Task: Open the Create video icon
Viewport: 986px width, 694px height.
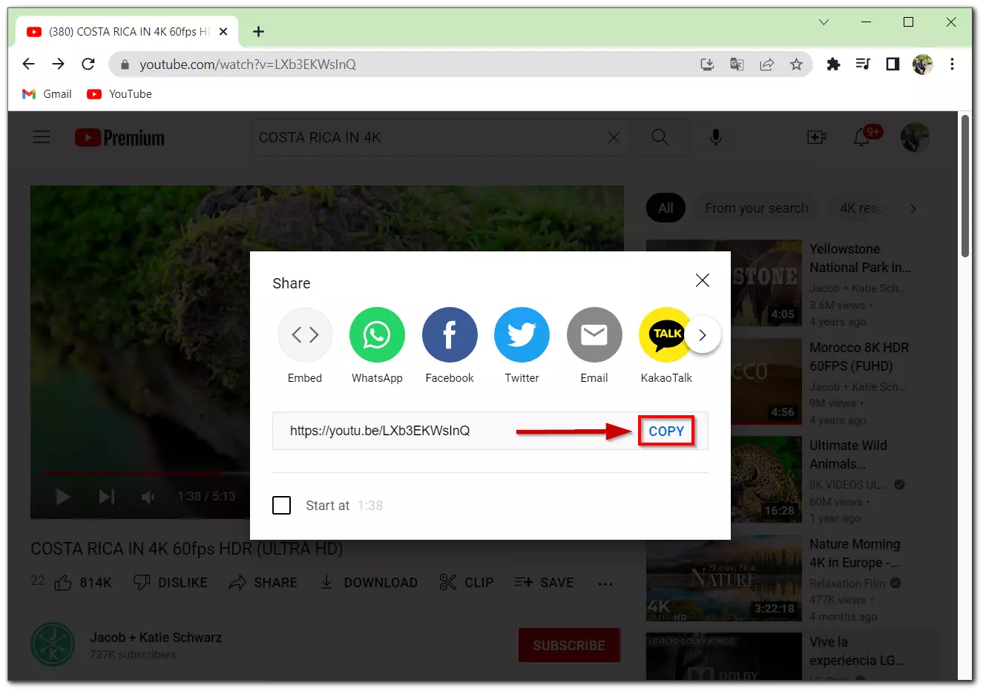Action: click(x=817, y=138)
